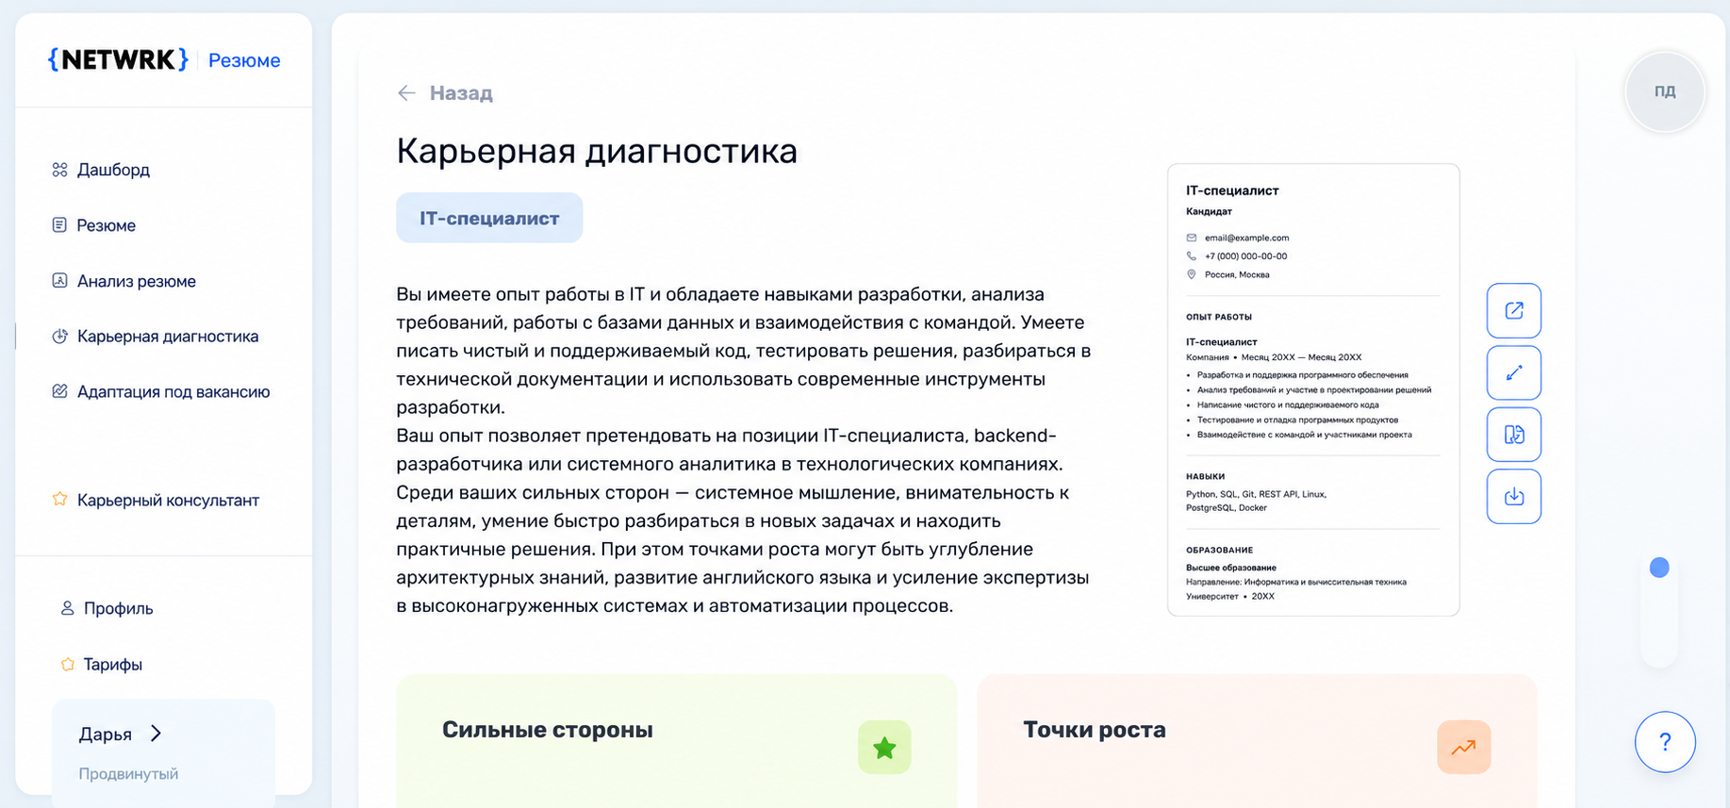Click the Адаптация под вакансию edit icon
1730x808 pixels.
pos(59,391)
